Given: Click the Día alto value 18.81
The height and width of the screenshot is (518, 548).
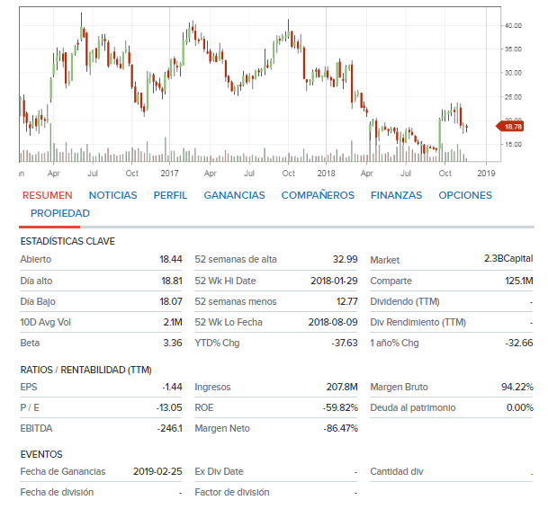Looking at the screenshot, I should tap(172, 281).
